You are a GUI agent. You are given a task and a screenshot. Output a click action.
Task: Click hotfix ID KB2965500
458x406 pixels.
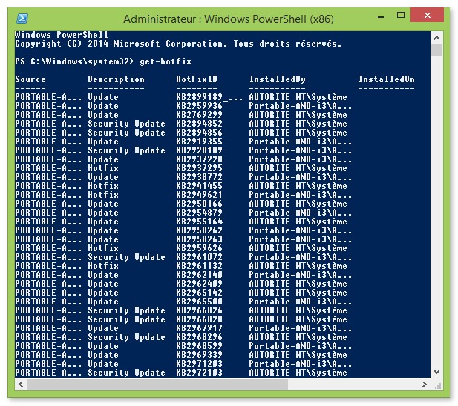tap(199, 302)
